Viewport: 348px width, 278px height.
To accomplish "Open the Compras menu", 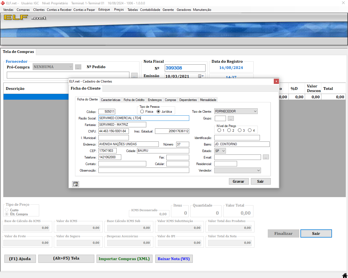I will (x=23, y=10).
